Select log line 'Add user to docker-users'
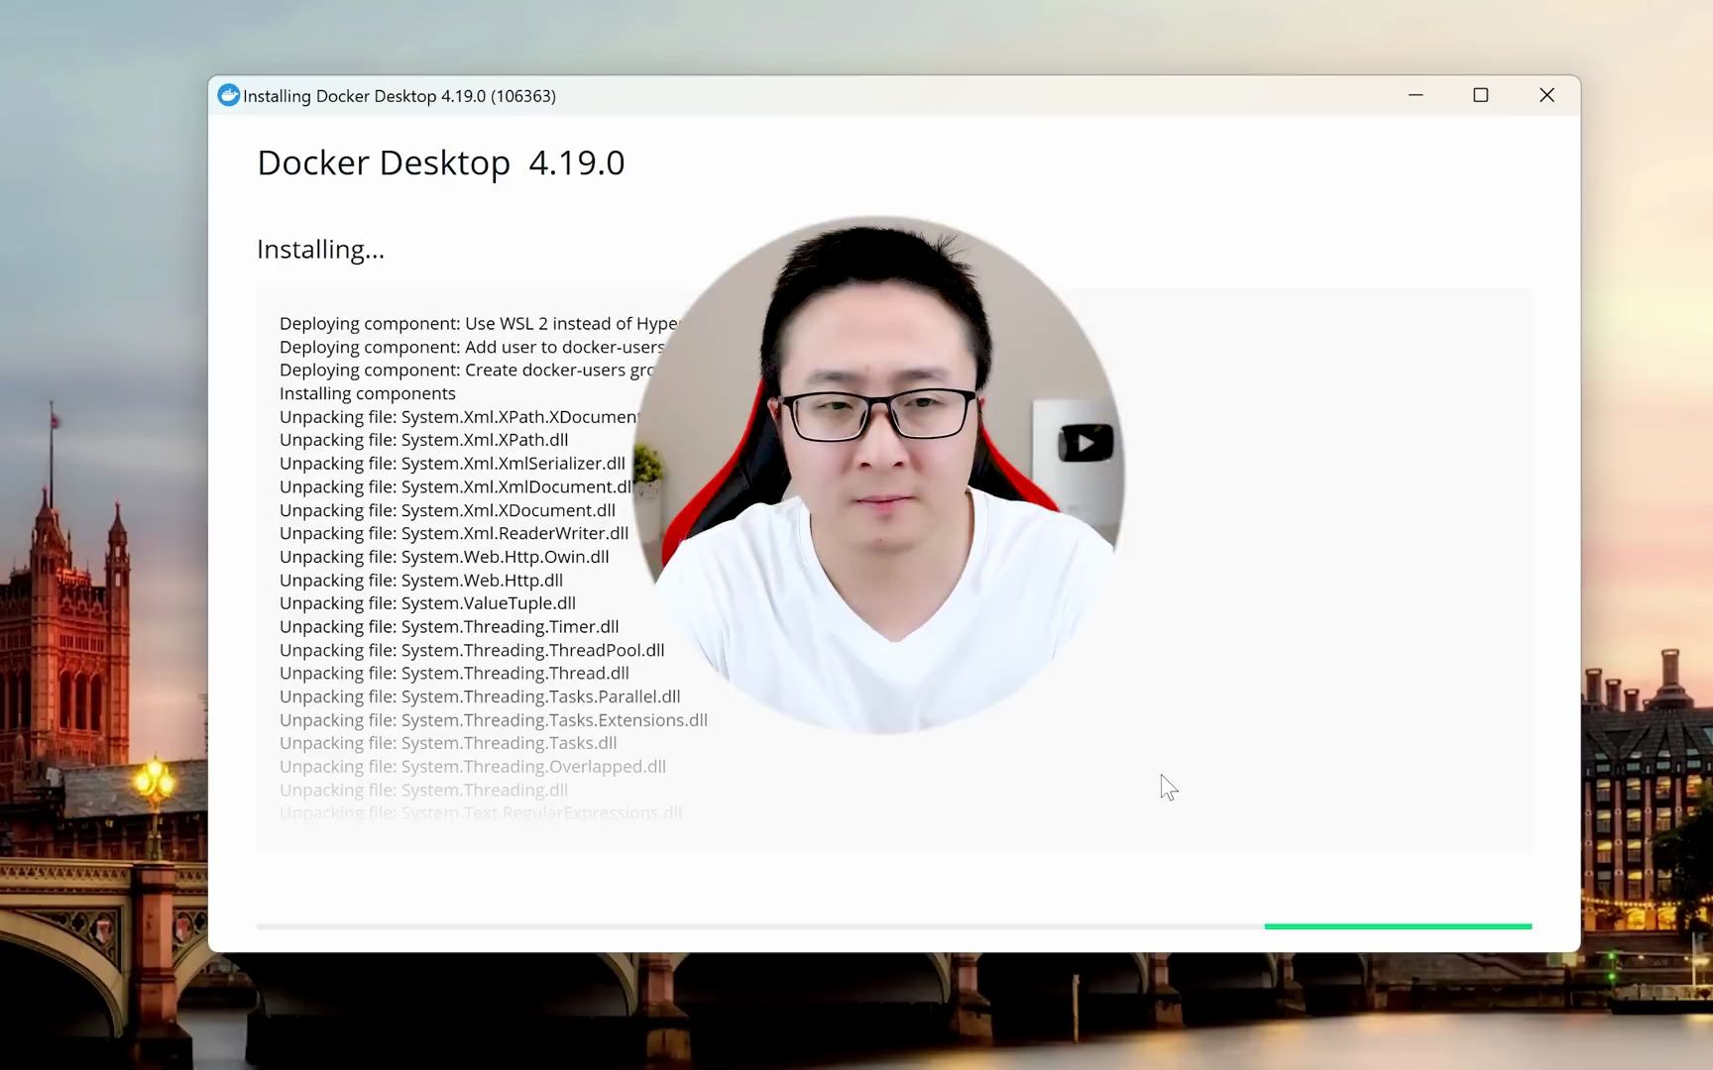This screenshot has height=1070, width=1713. tap(472, 347)
